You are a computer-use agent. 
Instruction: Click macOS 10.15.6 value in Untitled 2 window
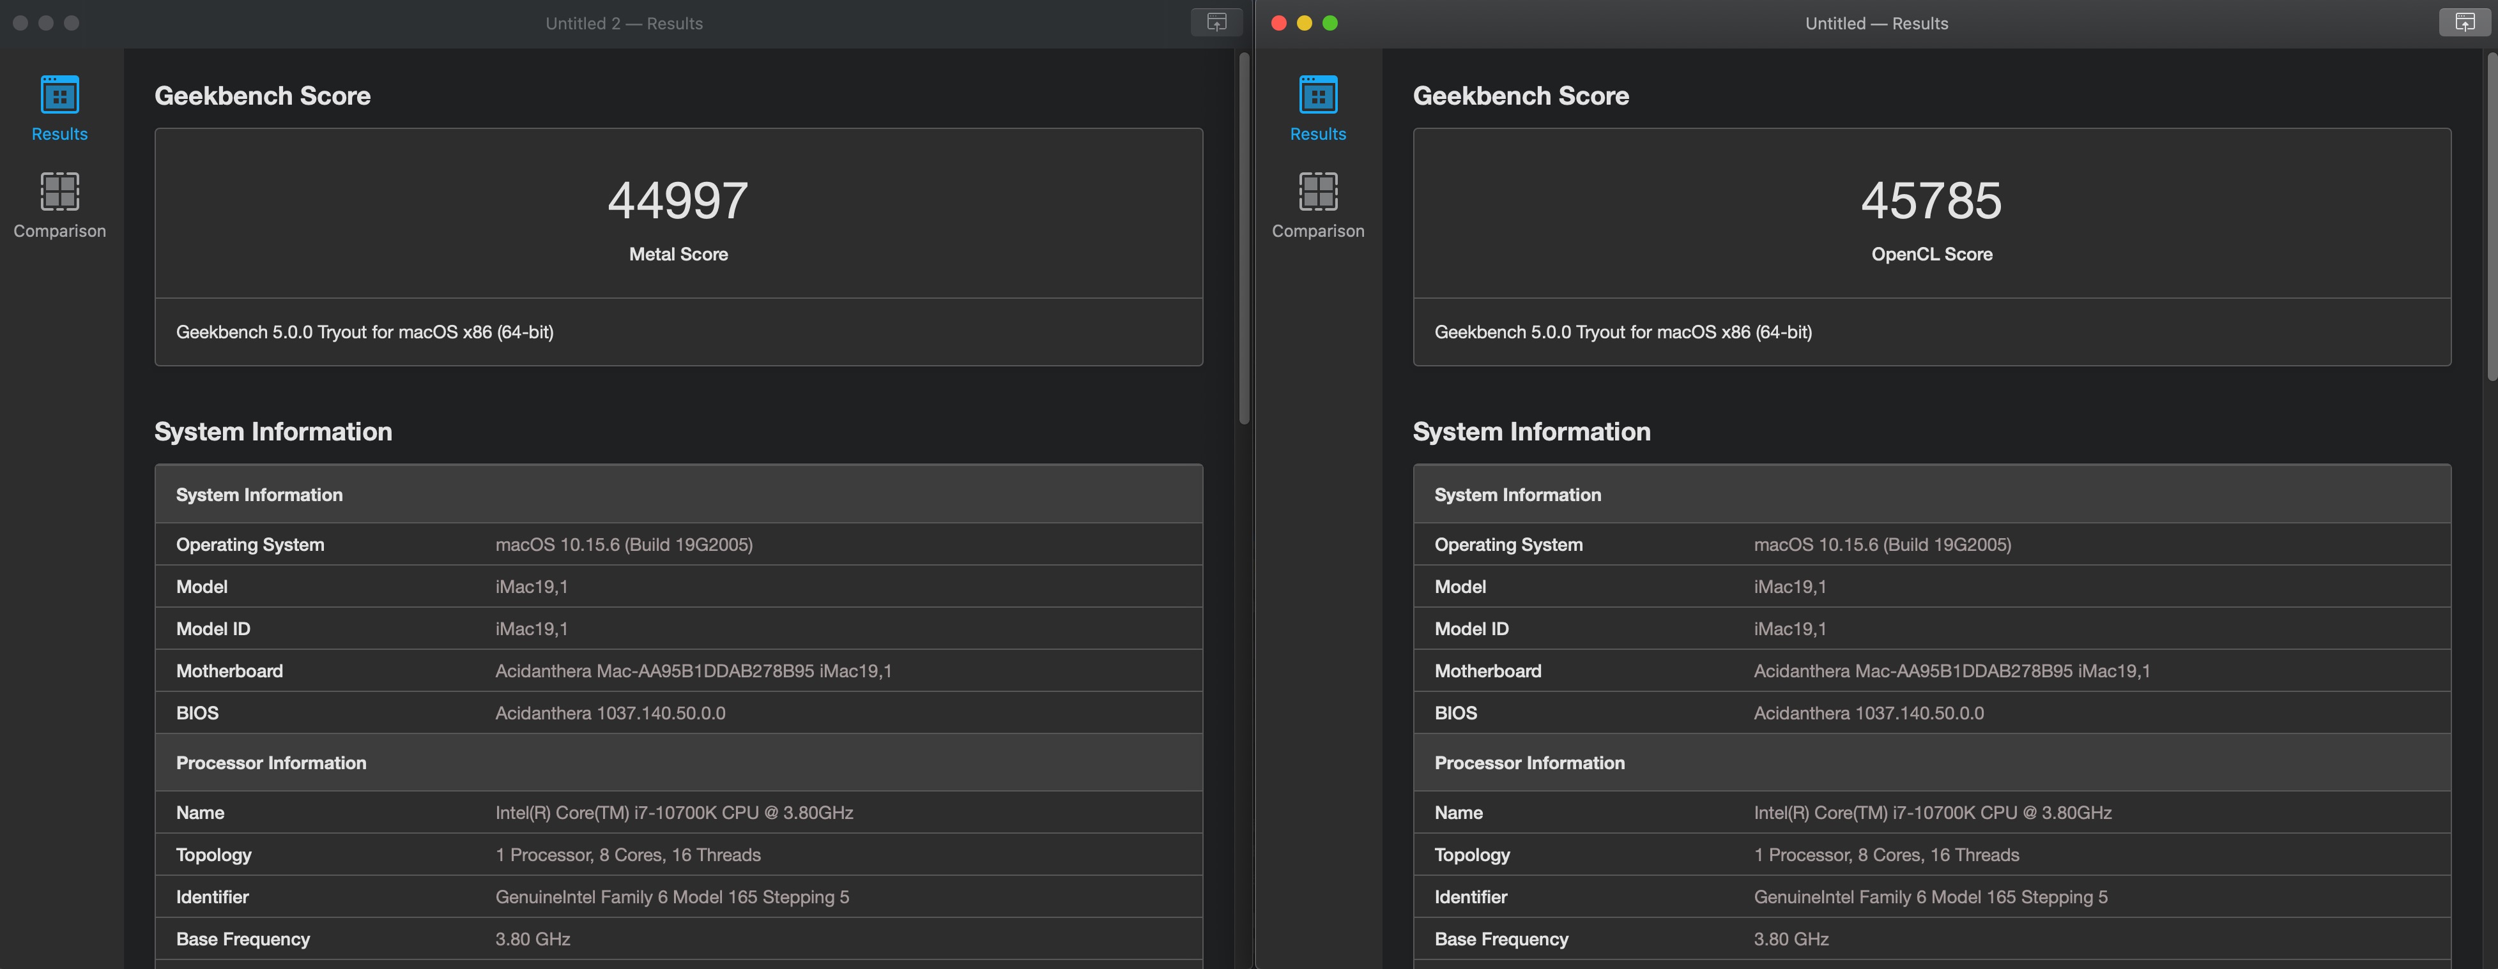(624, 545)
